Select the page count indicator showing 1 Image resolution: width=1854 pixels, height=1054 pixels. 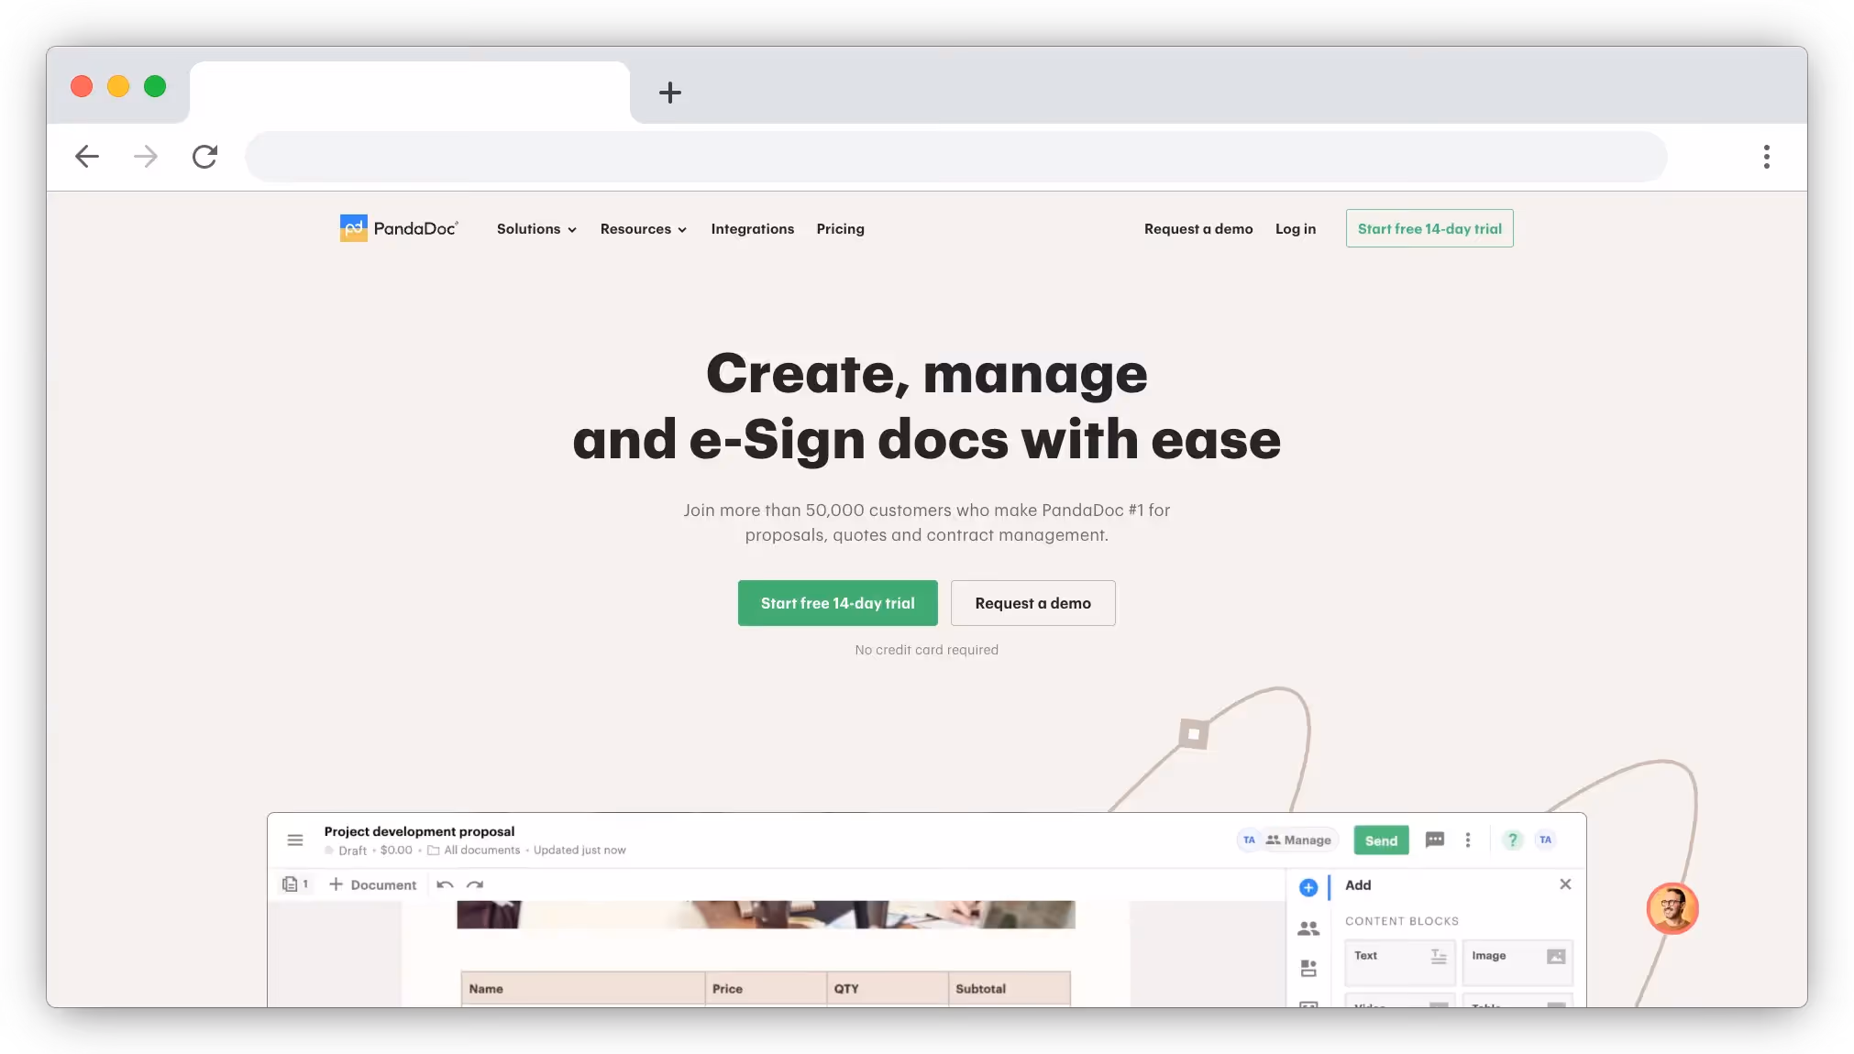[x=295, y=884]
